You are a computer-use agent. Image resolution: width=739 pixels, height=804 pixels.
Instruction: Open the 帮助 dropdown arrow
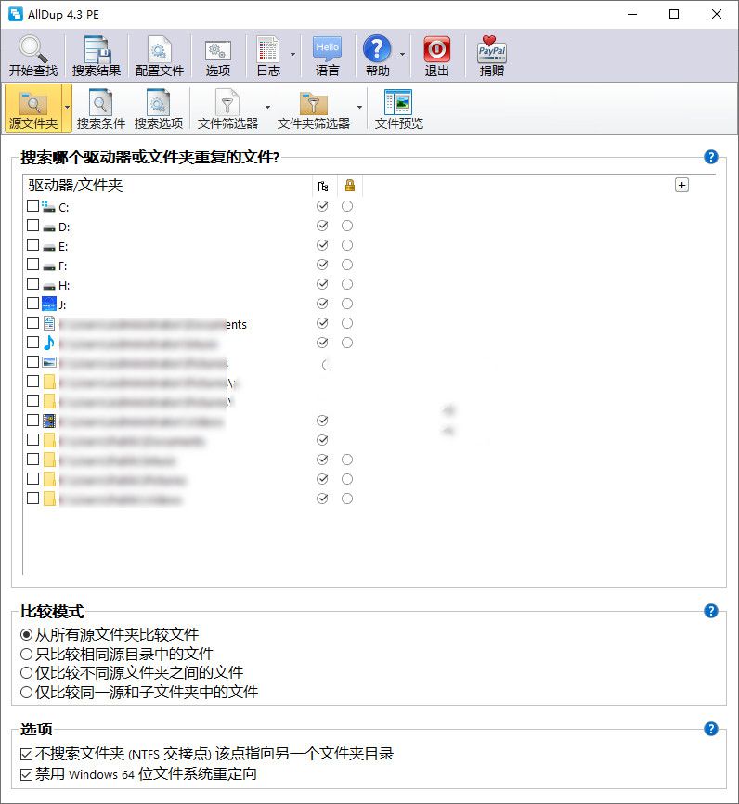click(402, 55)
